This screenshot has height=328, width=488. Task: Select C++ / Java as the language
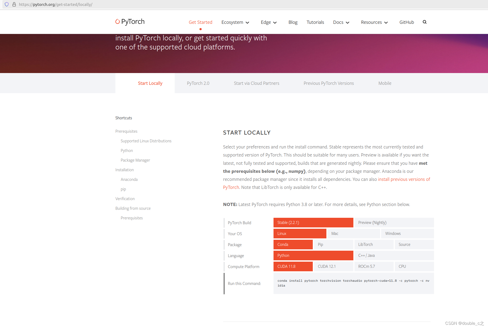[394, 255]
